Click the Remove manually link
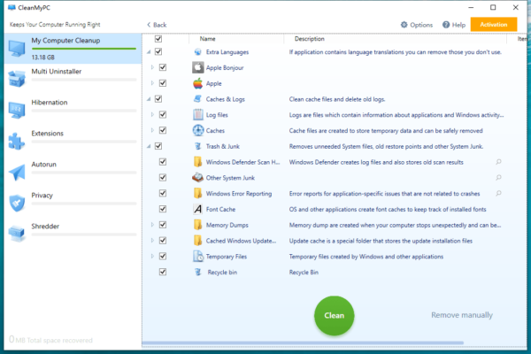The image size is (531, 354). (x=462, y=315)
